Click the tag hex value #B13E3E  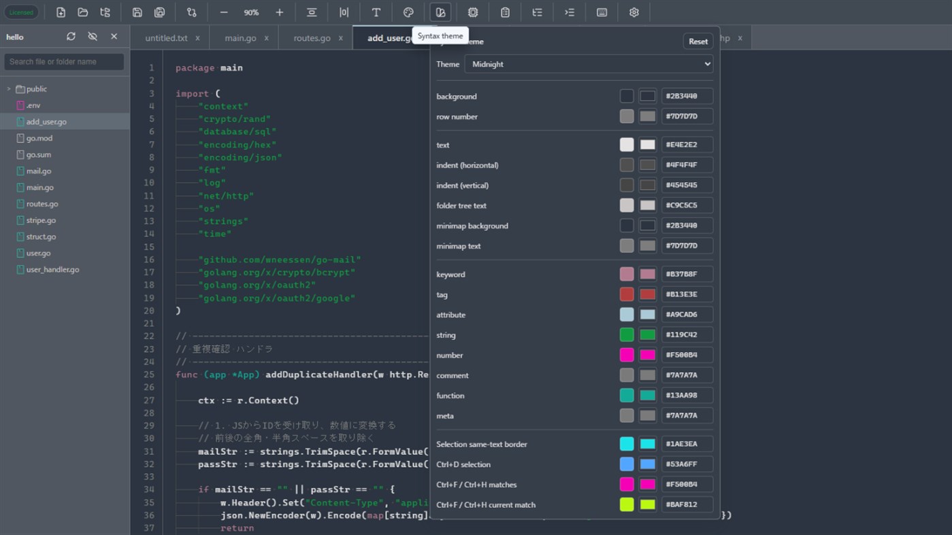[687, 294]
